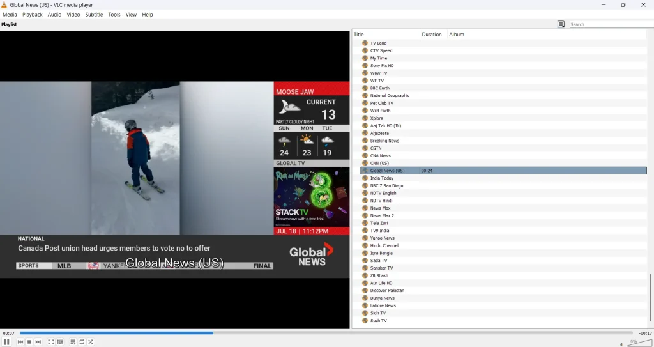Select CNA News channel icon
This screenshot has height=347, width=654.
point(365,156)
